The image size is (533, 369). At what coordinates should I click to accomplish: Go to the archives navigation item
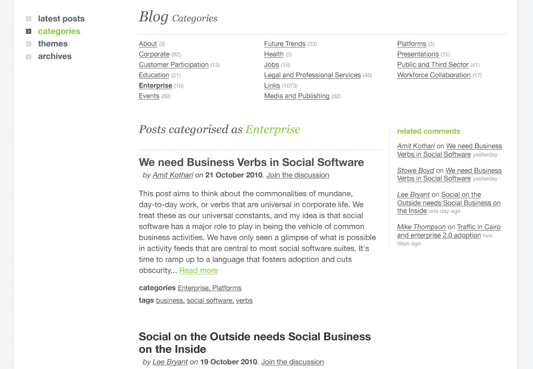(55, 56)
